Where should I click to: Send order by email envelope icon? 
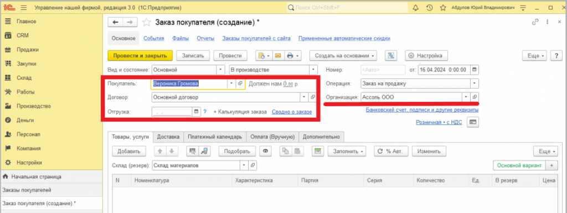click(x=278, y=55)
